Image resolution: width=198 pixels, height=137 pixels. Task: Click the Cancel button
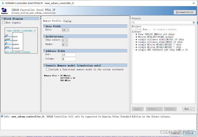176,133
